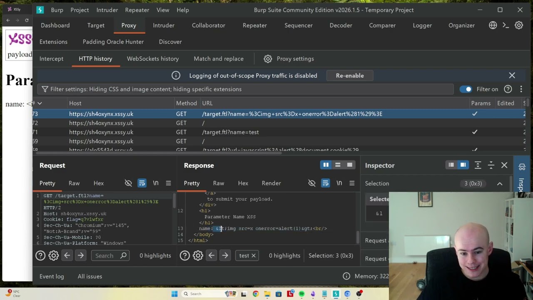Clear the 'test' search term in Response

coord(253,255)
